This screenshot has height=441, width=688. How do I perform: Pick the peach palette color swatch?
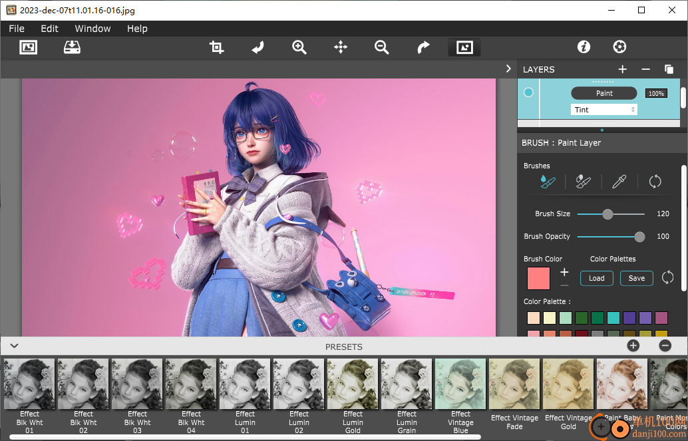tap(534, 318)
